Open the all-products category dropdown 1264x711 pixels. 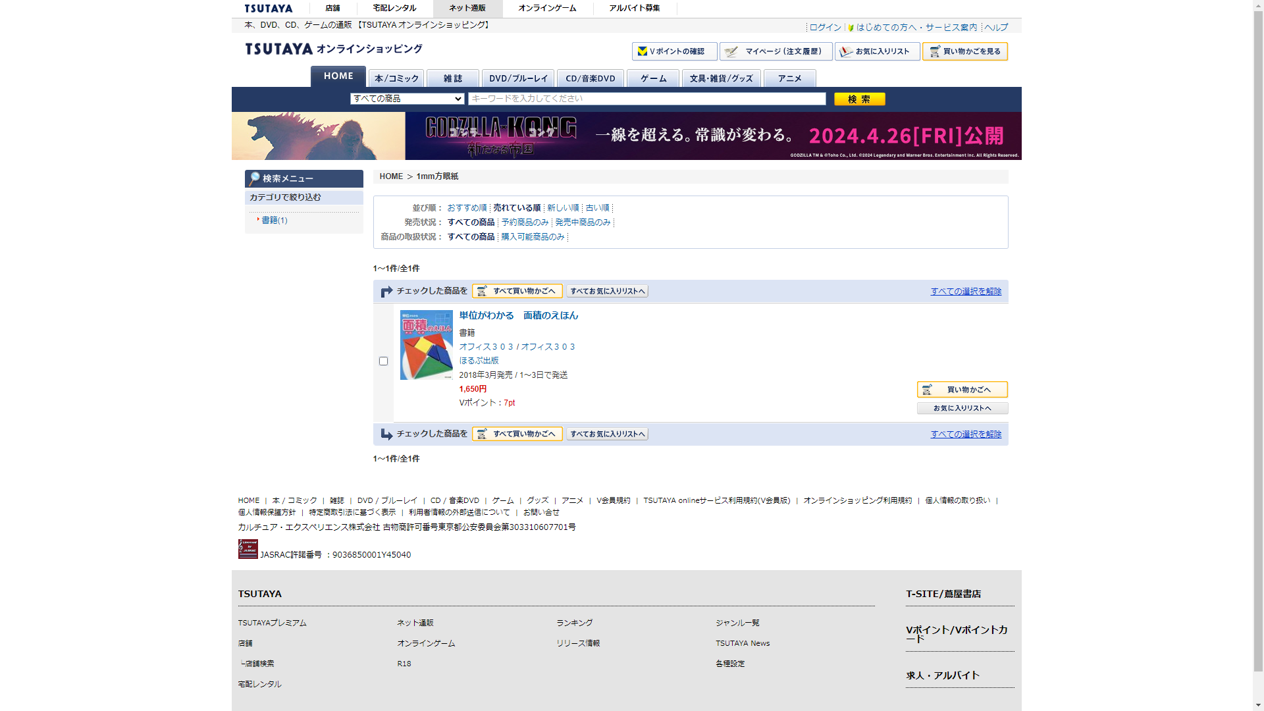click(407, 99)
